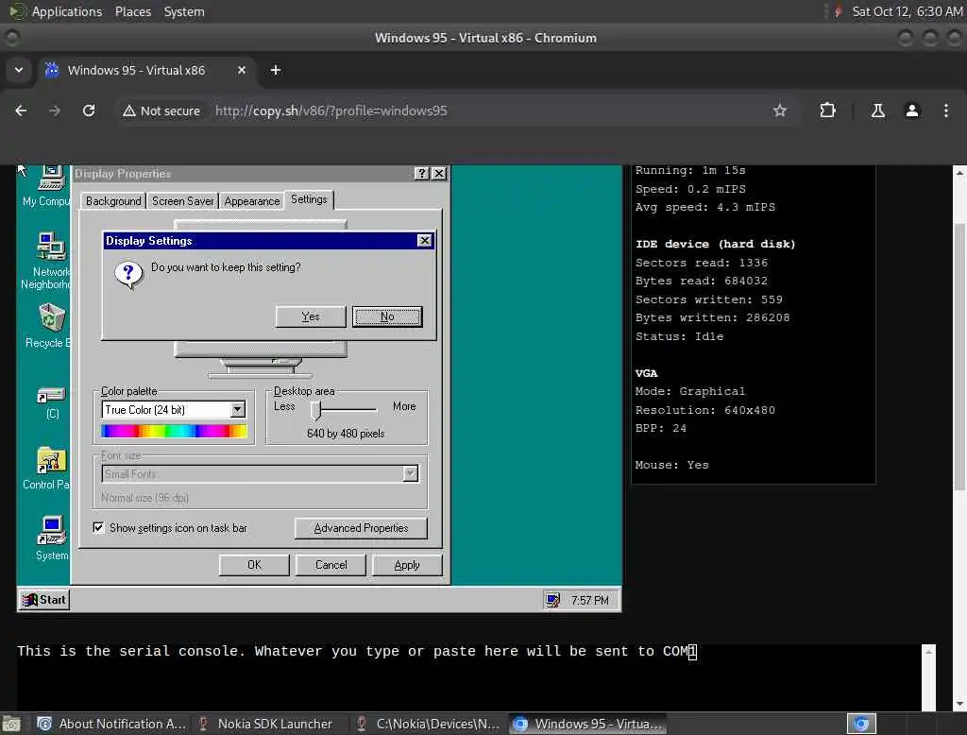The width and height of the screenshot is (967, 735).
Task: Switch to the Appearance tab
Action: click(x=251, y=201)
